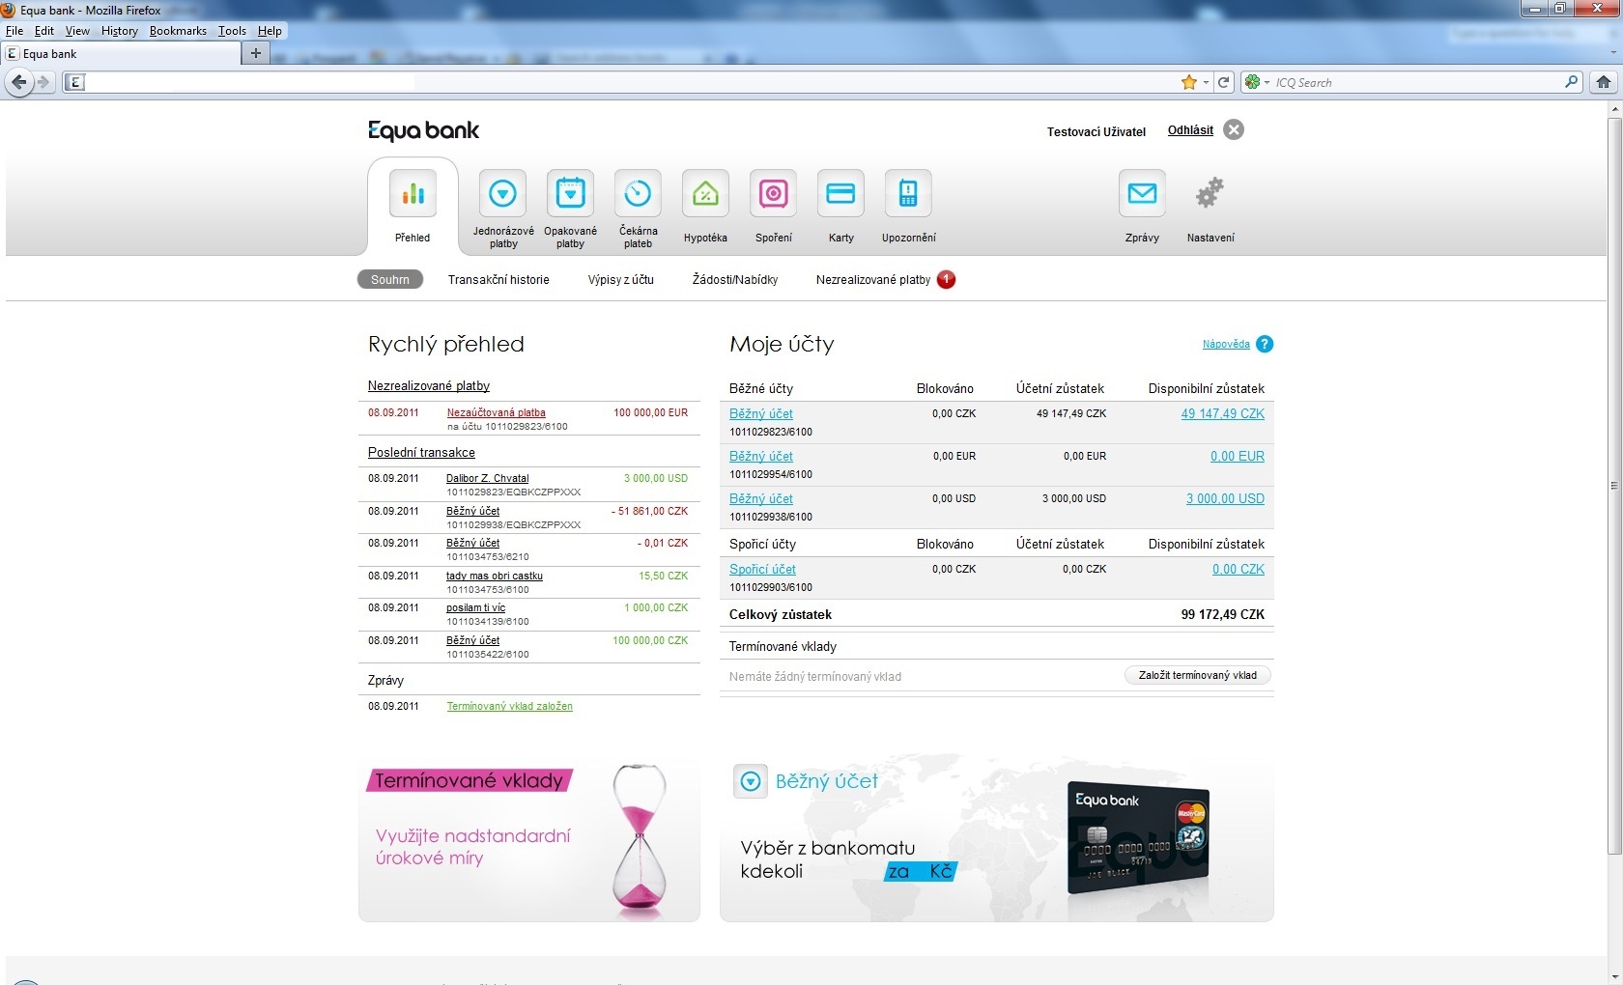This screenshot has width=1623, height=985.
Task: Open the Nápověda help link
Action: coord(1226,344)
